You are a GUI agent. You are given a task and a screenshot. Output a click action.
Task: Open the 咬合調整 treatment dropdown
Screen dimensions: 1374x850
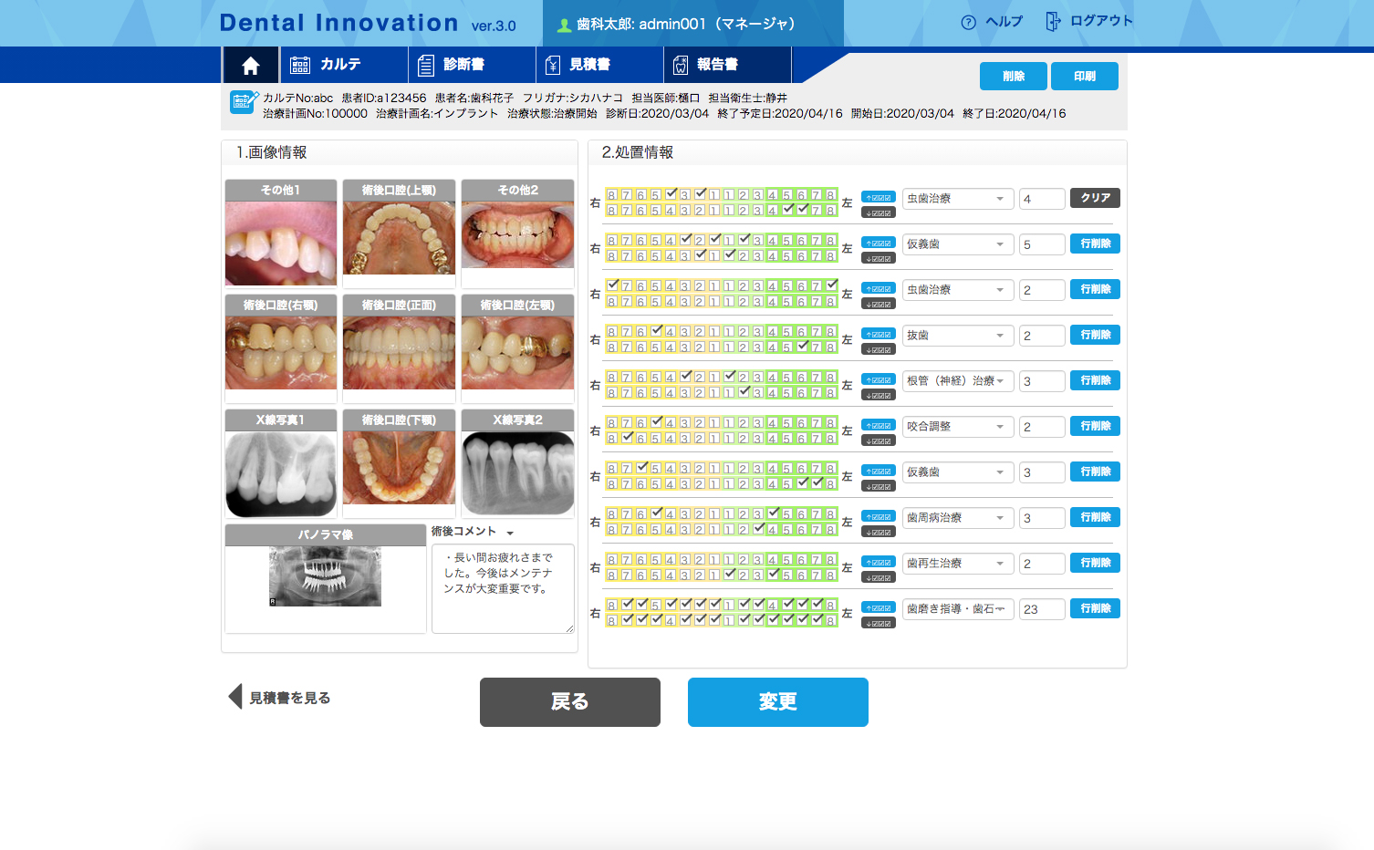[x=958, y=427]
